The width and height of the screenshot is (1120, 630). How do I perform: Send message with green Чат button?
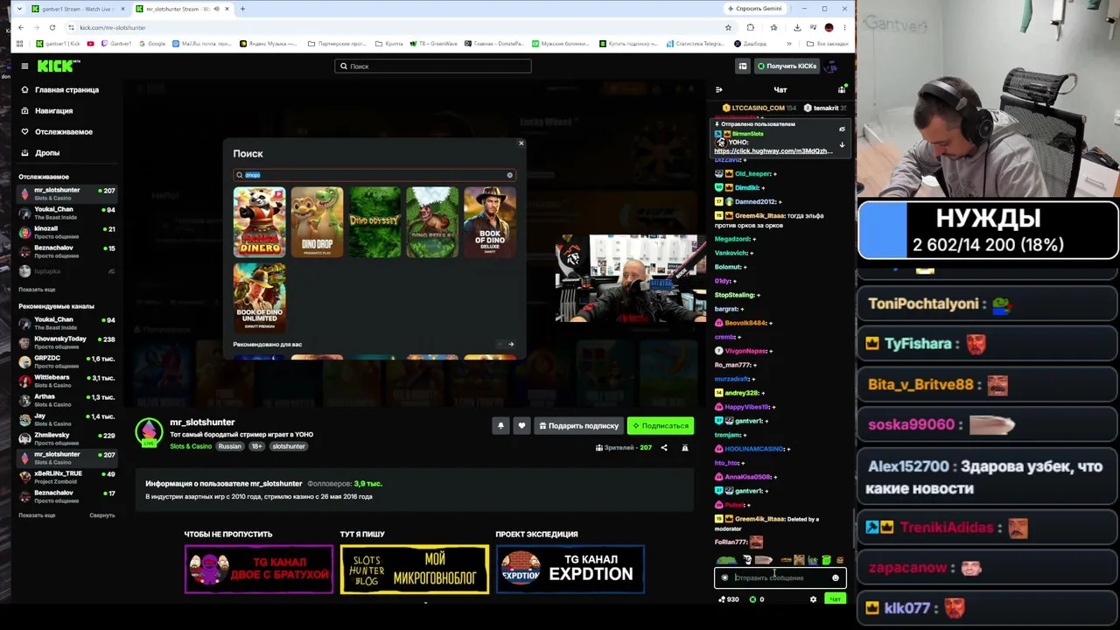tap(835, 599)
